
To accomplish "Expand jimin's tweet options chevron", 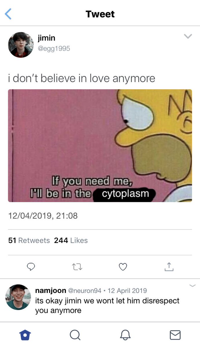I will coord(188,36).
